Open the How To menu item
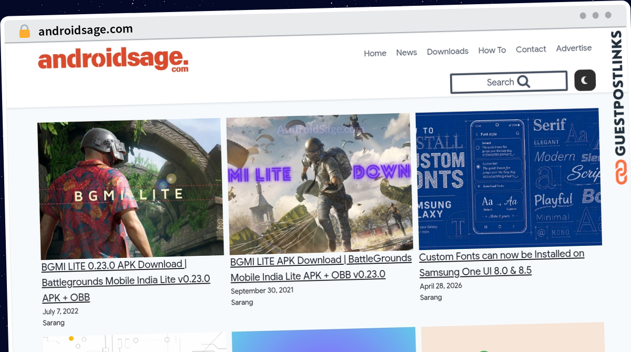This screenshot has width=631, height=352. tap(492, 50)
